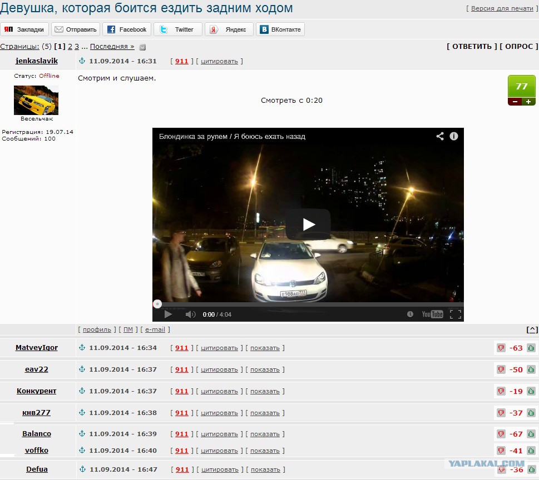
Task: Open eav22 user profile
Action: point(37,369)
